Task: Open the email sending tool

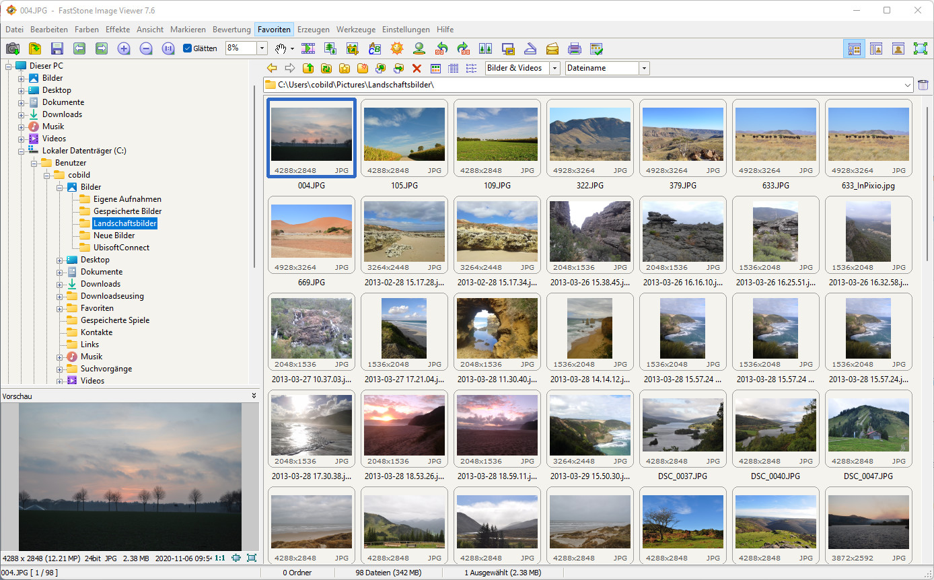Action: (x=552, y=48)
